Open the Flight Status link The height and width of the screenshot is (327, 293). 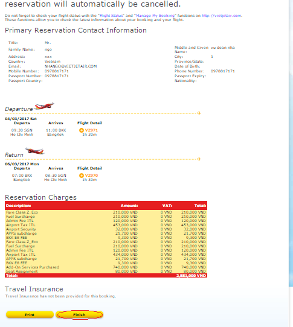coord(111,16)
